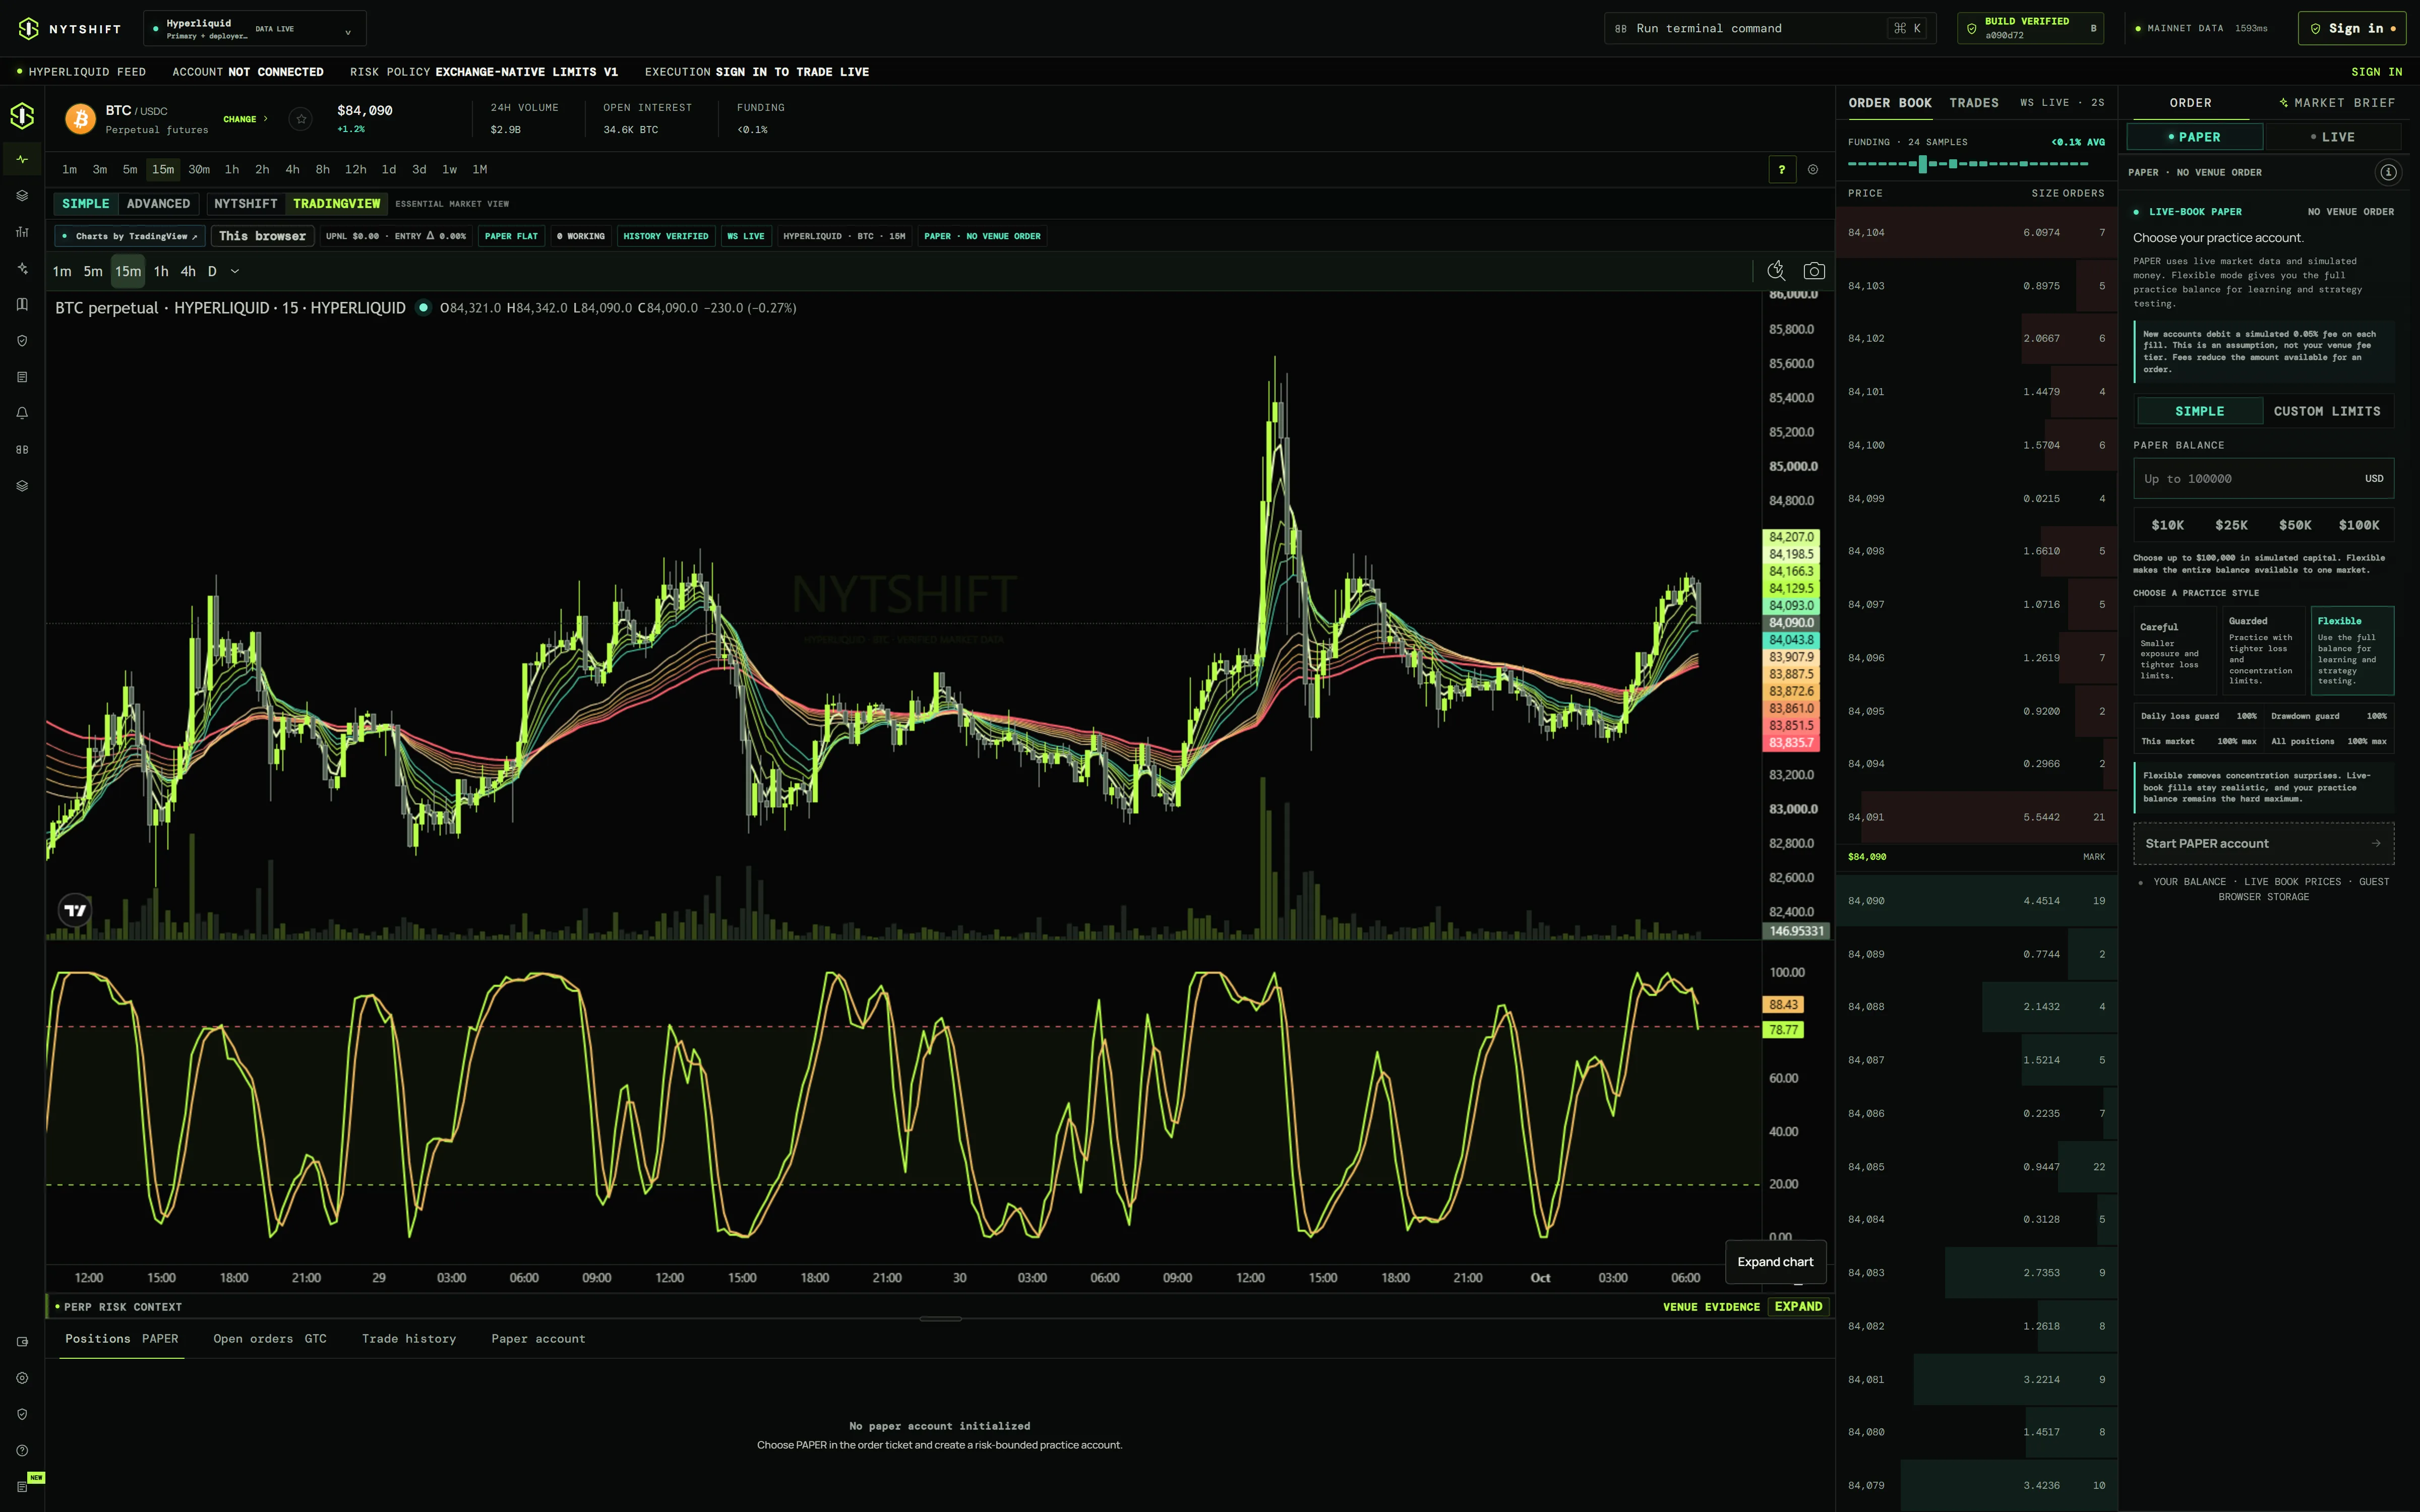
Task: Open the Paper account tab
Action: 538,1339
